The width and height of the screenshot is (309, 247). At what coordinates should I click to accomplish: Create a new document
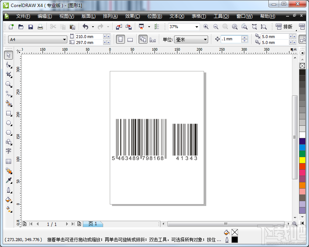[11, 27]
